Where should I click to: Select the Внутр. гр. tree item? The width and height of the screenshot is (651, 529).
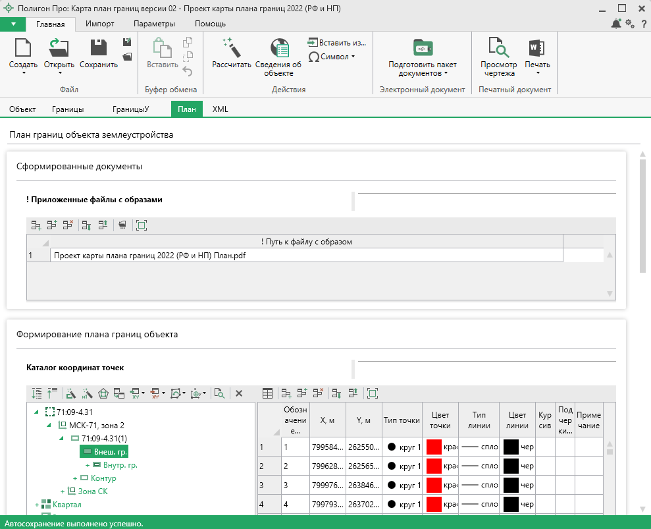[x=120, y=465]
